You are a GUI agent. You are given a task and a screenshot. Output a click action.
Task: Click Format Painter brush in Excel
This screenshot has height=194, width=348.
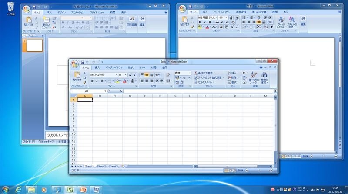(84, 82)
